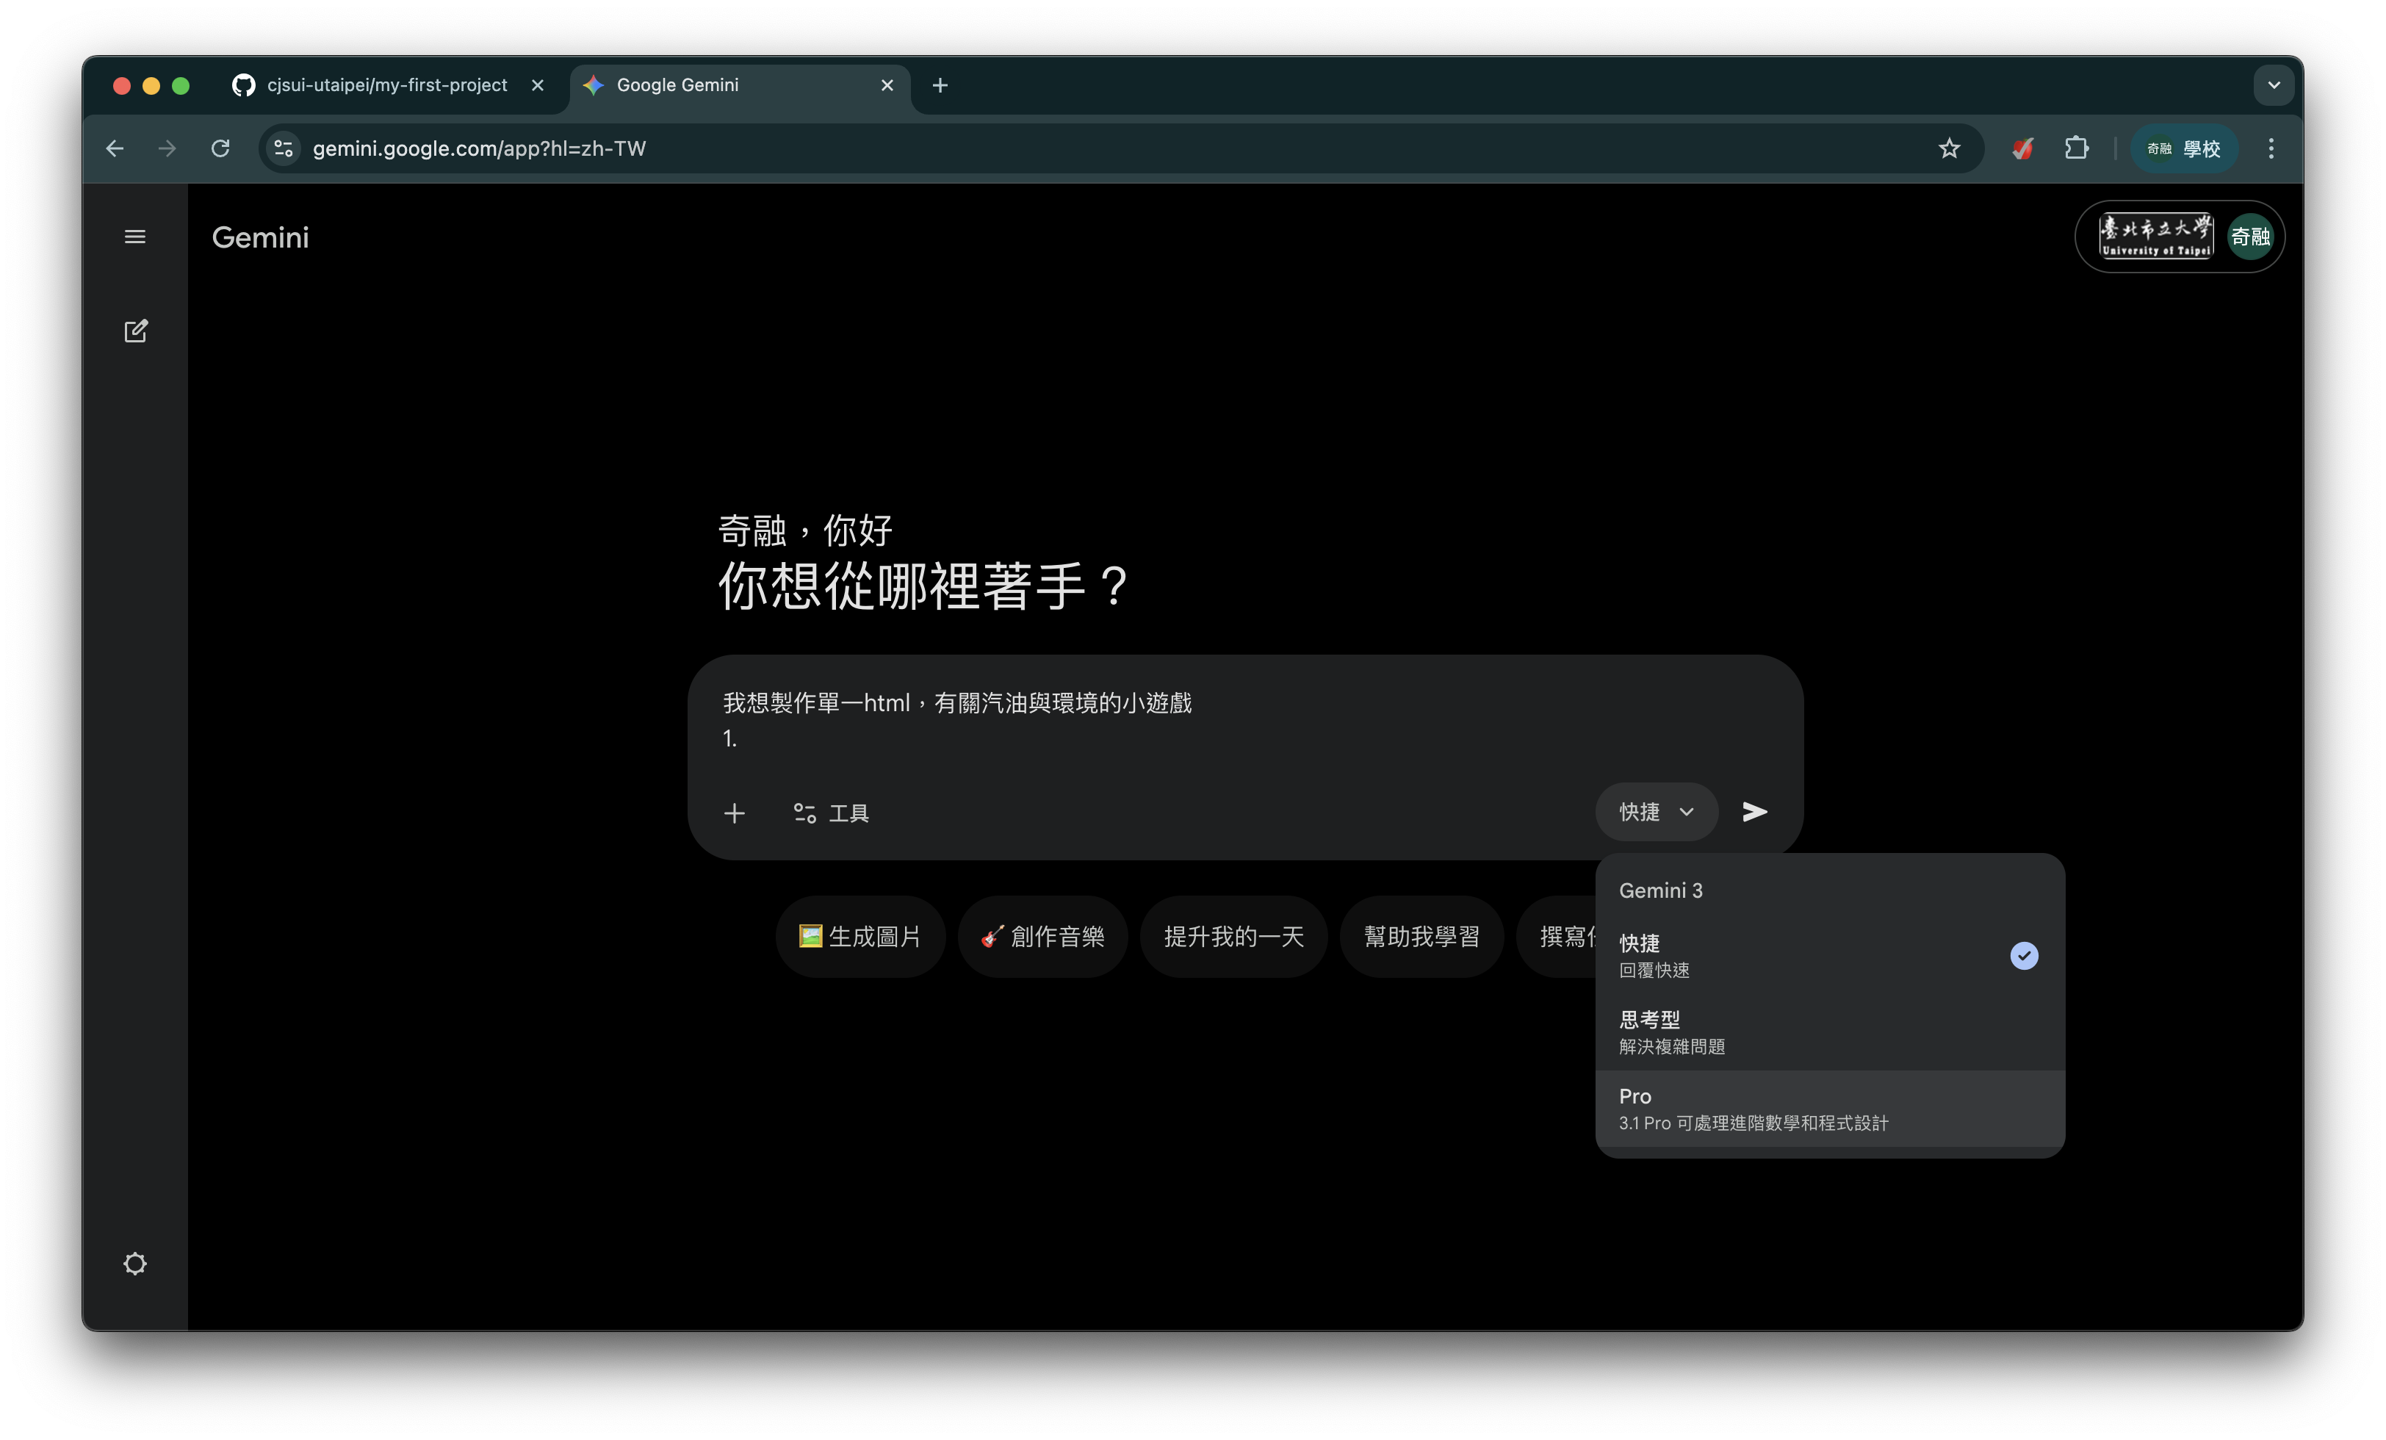Click the 生成圖片 suggestion chip
Screen dimensions: 2386x1440
coord(860,937)
